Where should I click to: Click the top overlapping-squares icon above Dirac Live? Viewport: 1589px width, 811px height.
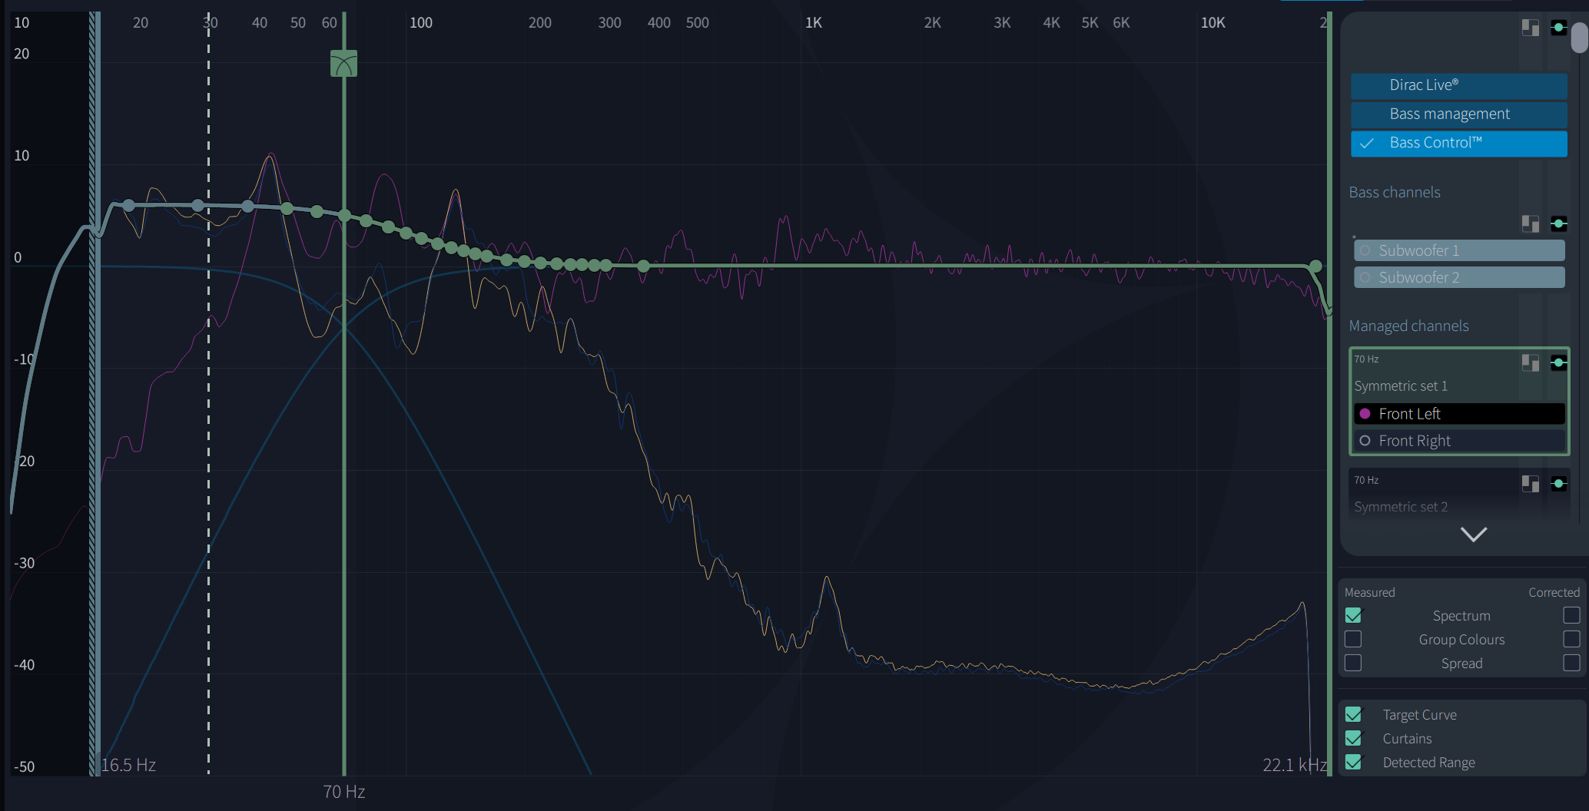1530,28
